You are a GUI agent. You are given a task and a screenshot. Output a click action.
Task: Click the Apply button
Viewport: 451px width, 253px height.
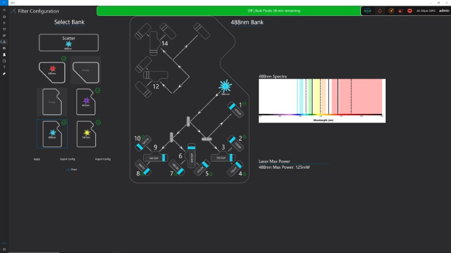[37, 159]
